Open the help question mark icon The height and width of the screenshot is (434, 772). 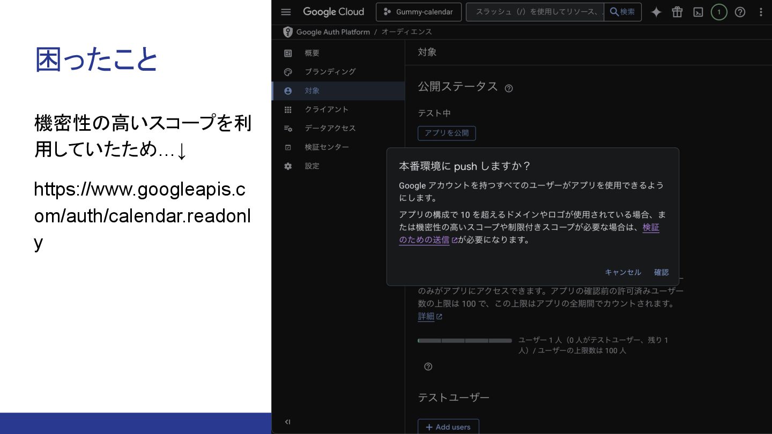(x=740, y=12)
